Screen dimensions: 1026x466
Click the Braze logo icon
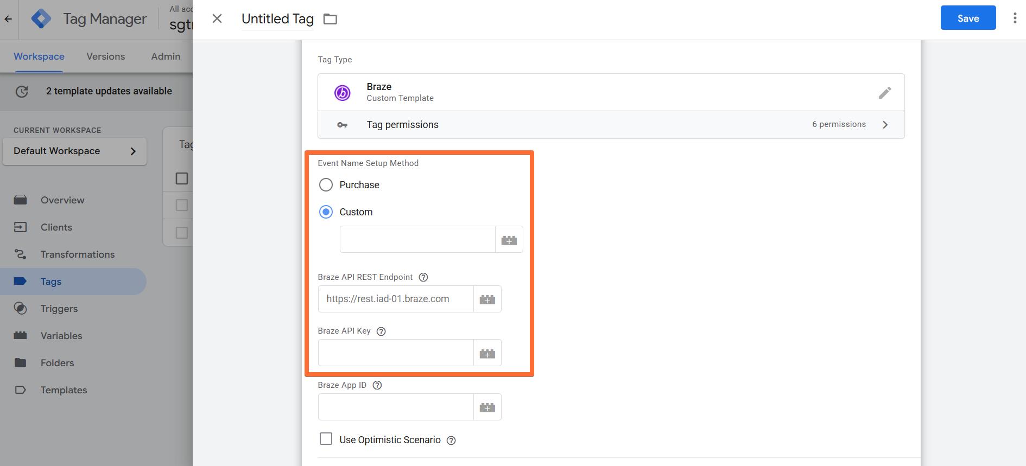[x=342, y=93]
